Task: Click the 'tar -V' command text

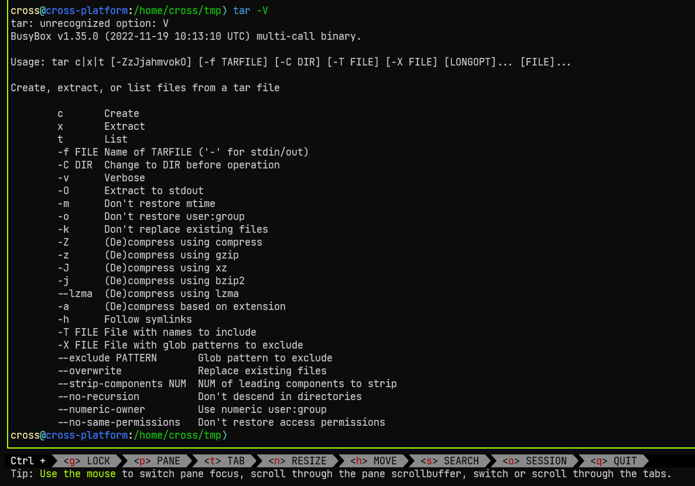Action: [251, 11]
